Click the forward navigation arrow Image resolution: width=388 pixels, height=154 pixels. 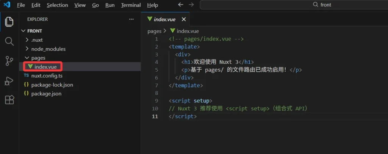click(191, 5)
